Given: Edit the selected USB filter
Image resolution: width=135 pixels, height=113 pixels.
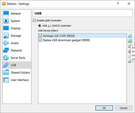Looking at the screenshot, I should click(129, 46).
